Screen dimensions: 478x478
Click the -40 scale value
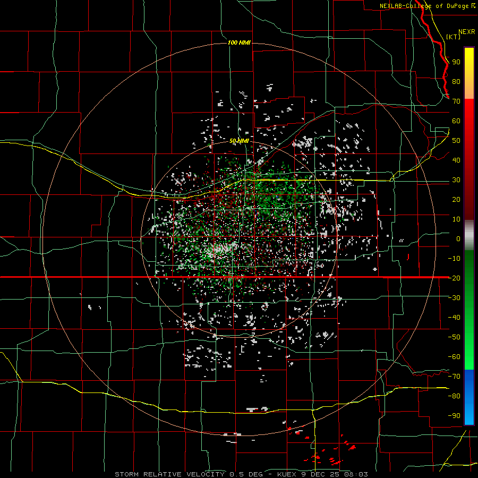tap(454, 318)
